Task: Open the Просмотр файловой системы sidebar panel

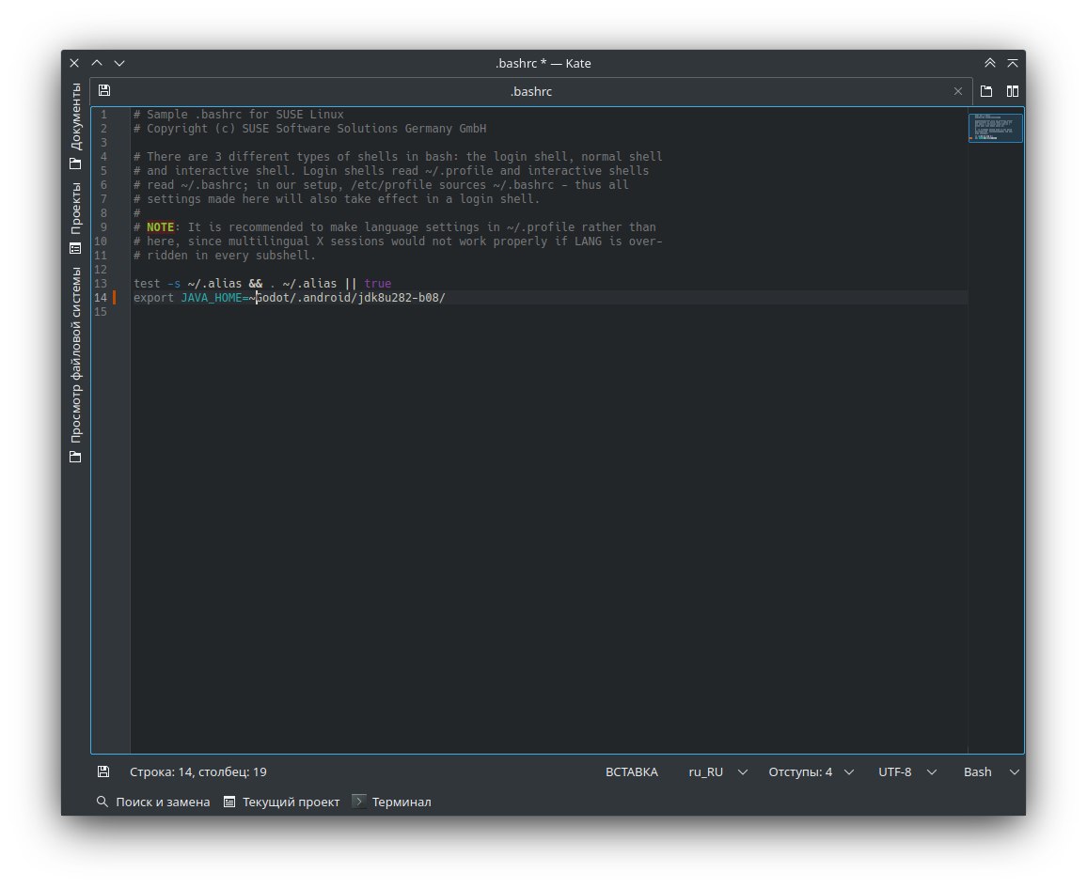Action: pyautogui.click(x=75, y=365)
